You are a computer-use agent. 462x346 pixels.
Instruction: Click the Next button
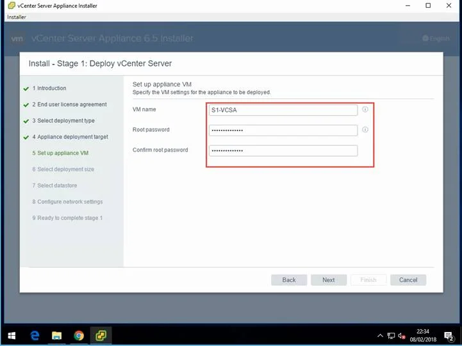point(329,280)
